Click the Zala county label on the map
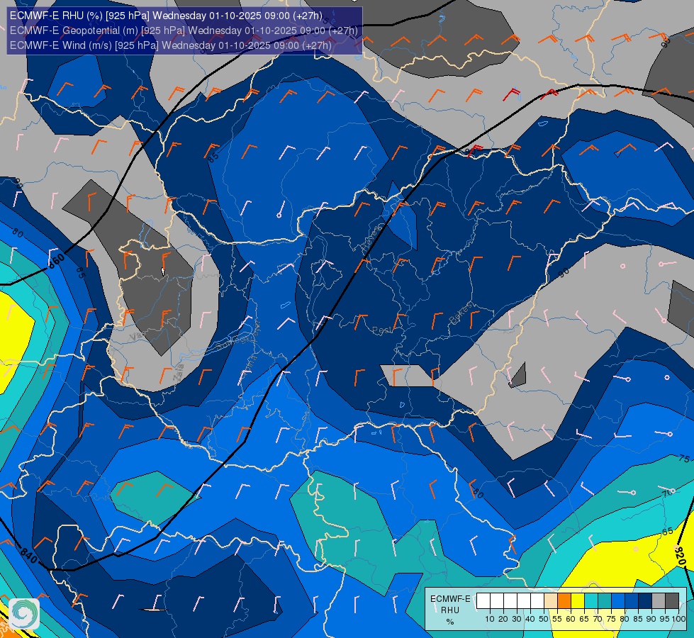 [179, 372]
